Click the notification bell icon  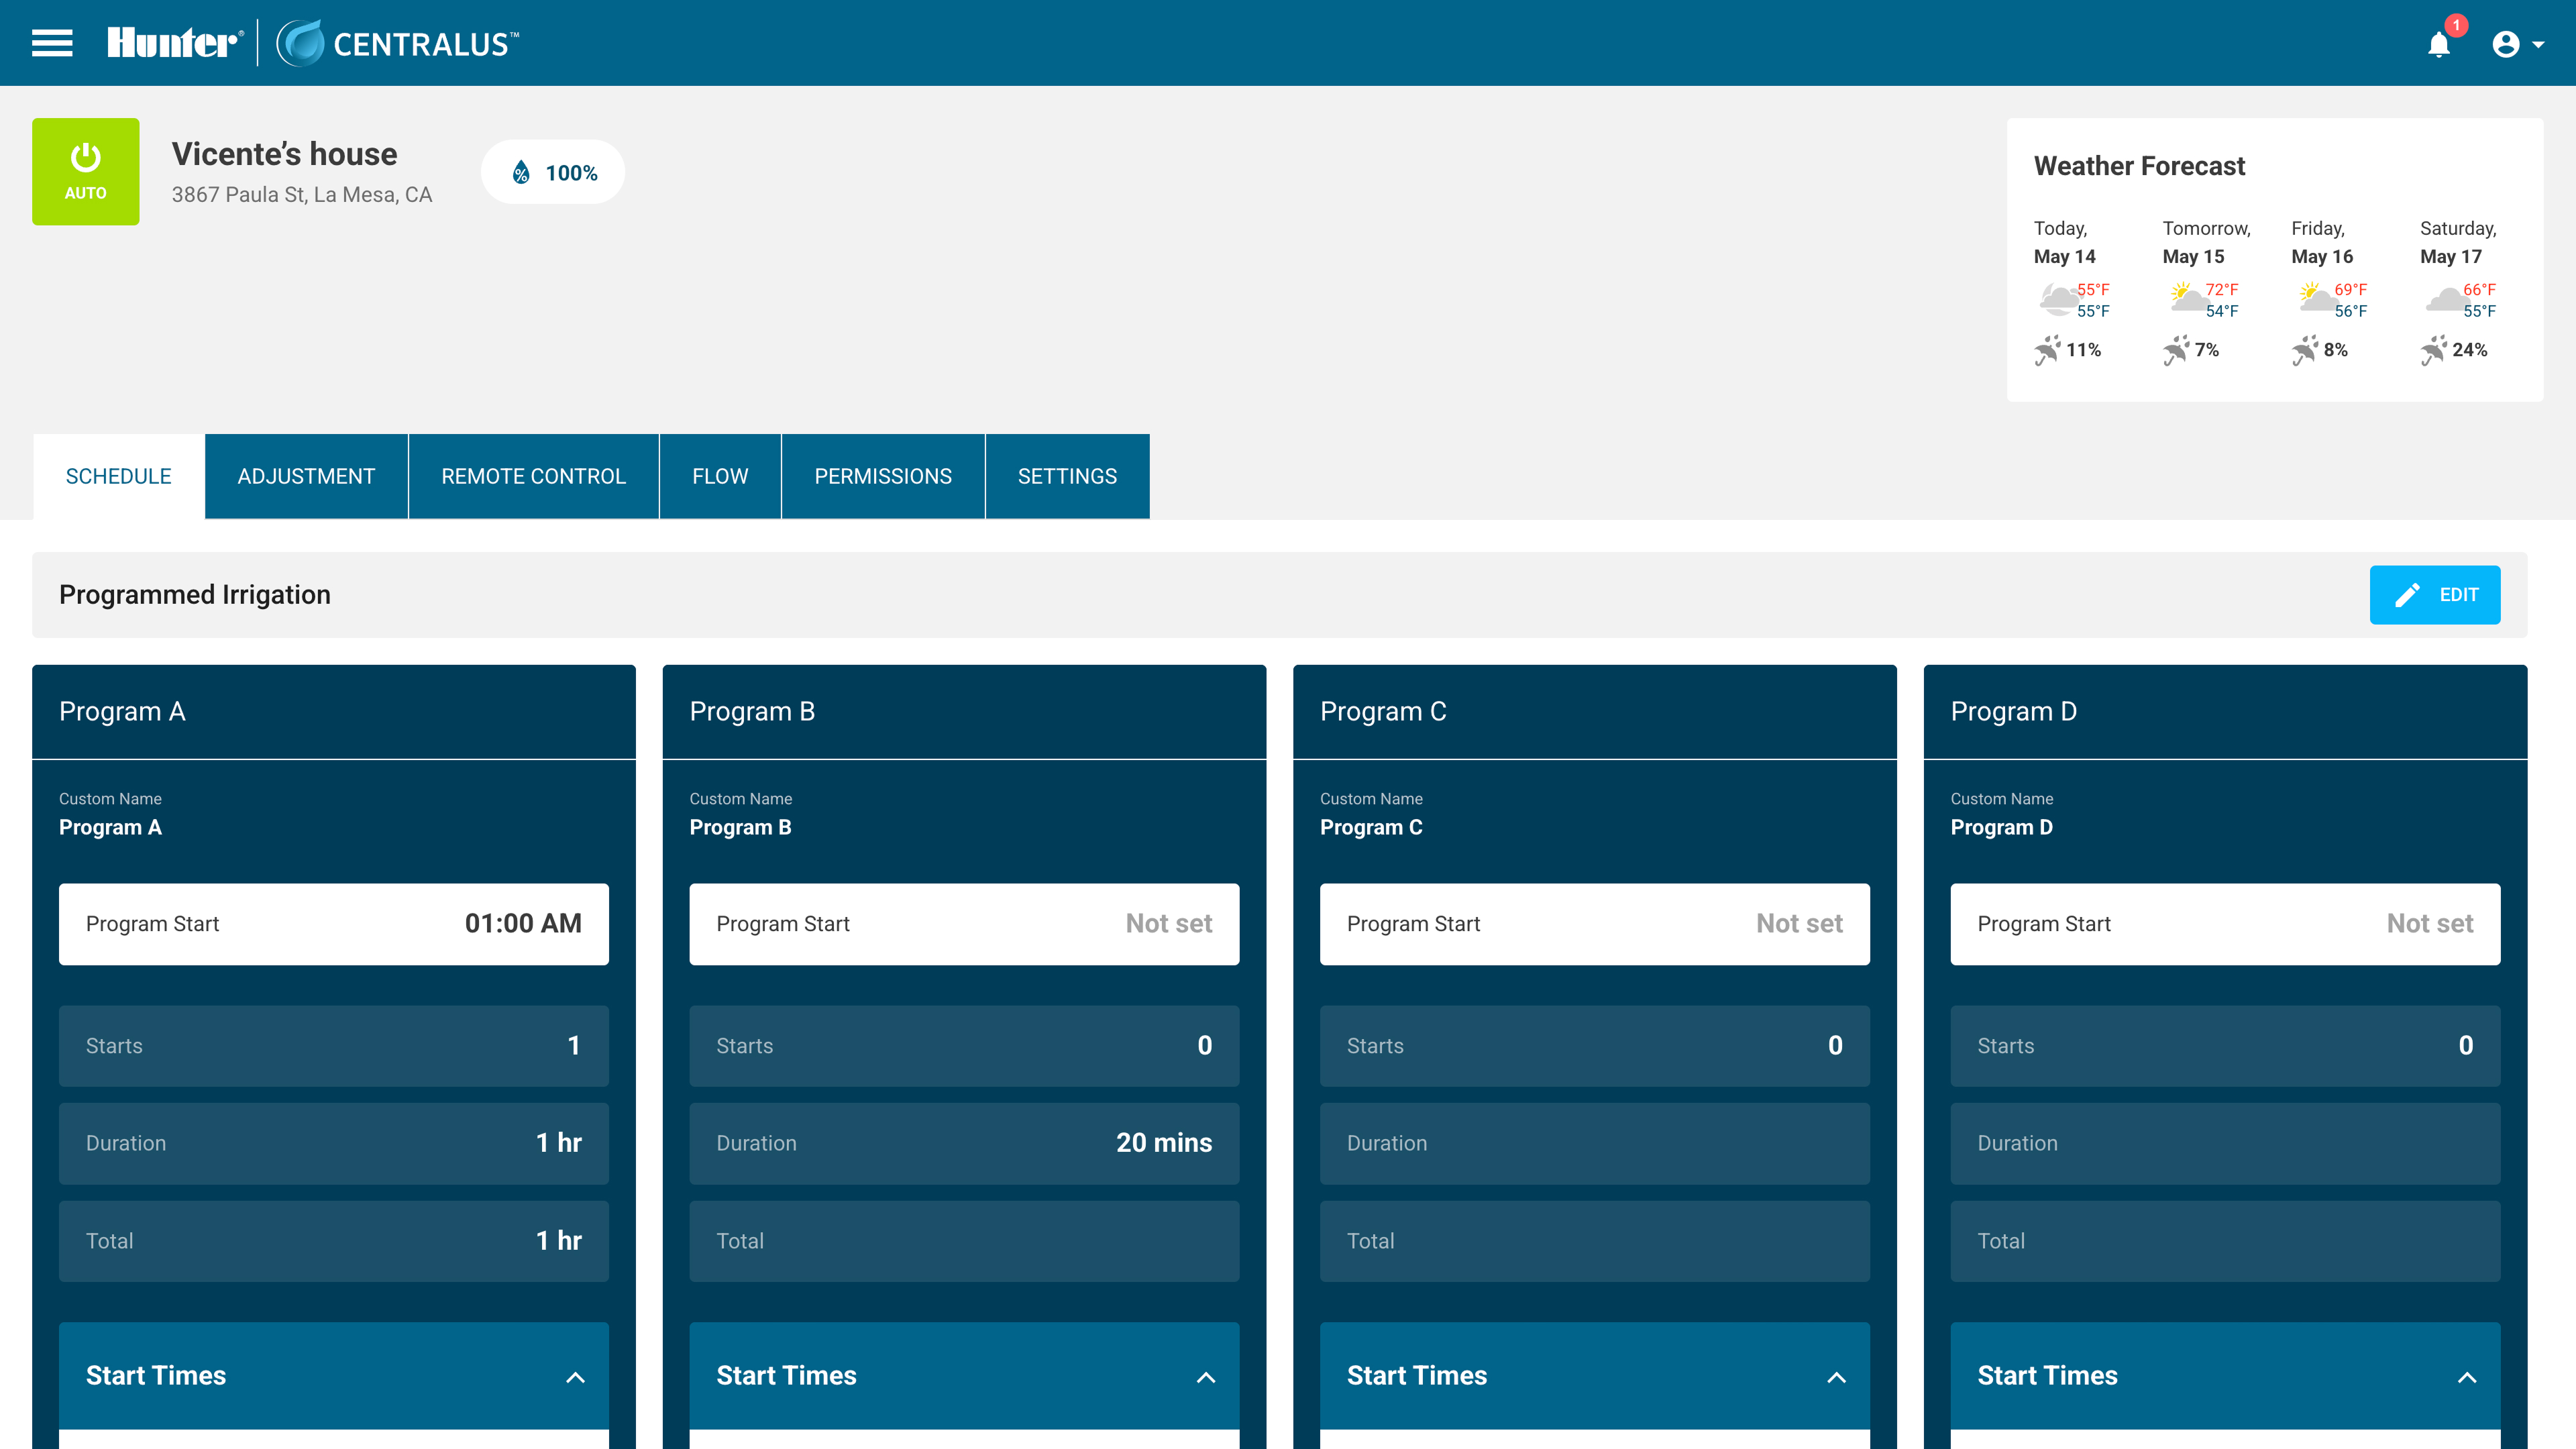pos(2438,45)
